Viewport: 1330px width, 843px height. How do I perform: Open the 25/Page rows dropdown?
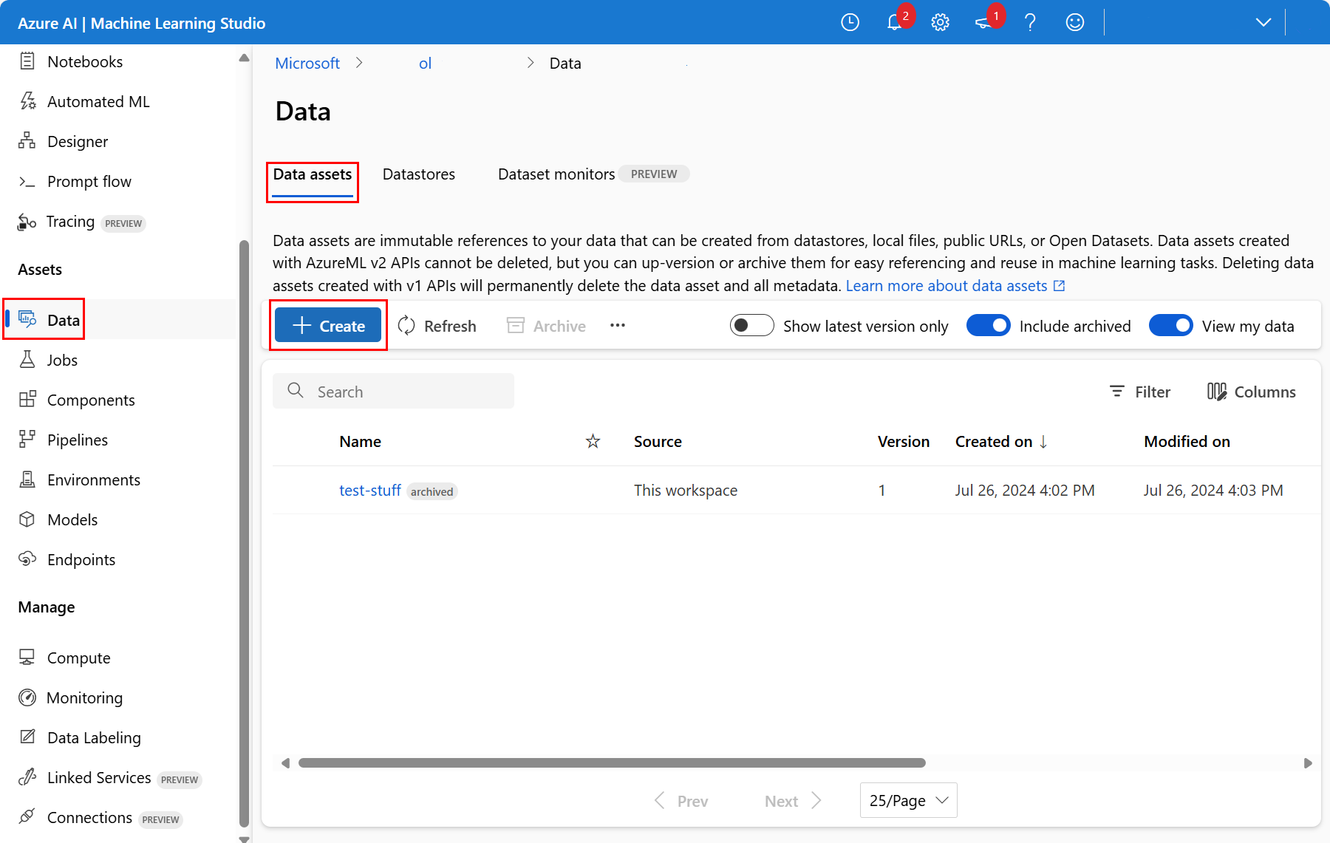[908, 801]
